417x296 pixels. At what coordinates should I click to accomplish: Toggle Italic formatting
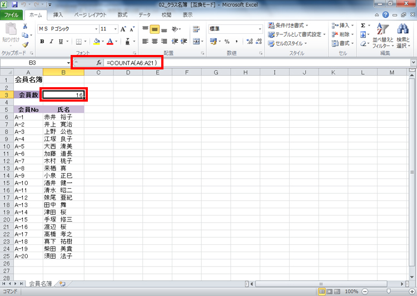pyautogui.click(x=51, y=42)
